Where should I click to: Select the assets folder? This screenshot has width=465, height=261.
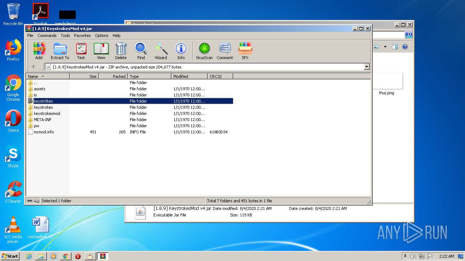[130, 89]
